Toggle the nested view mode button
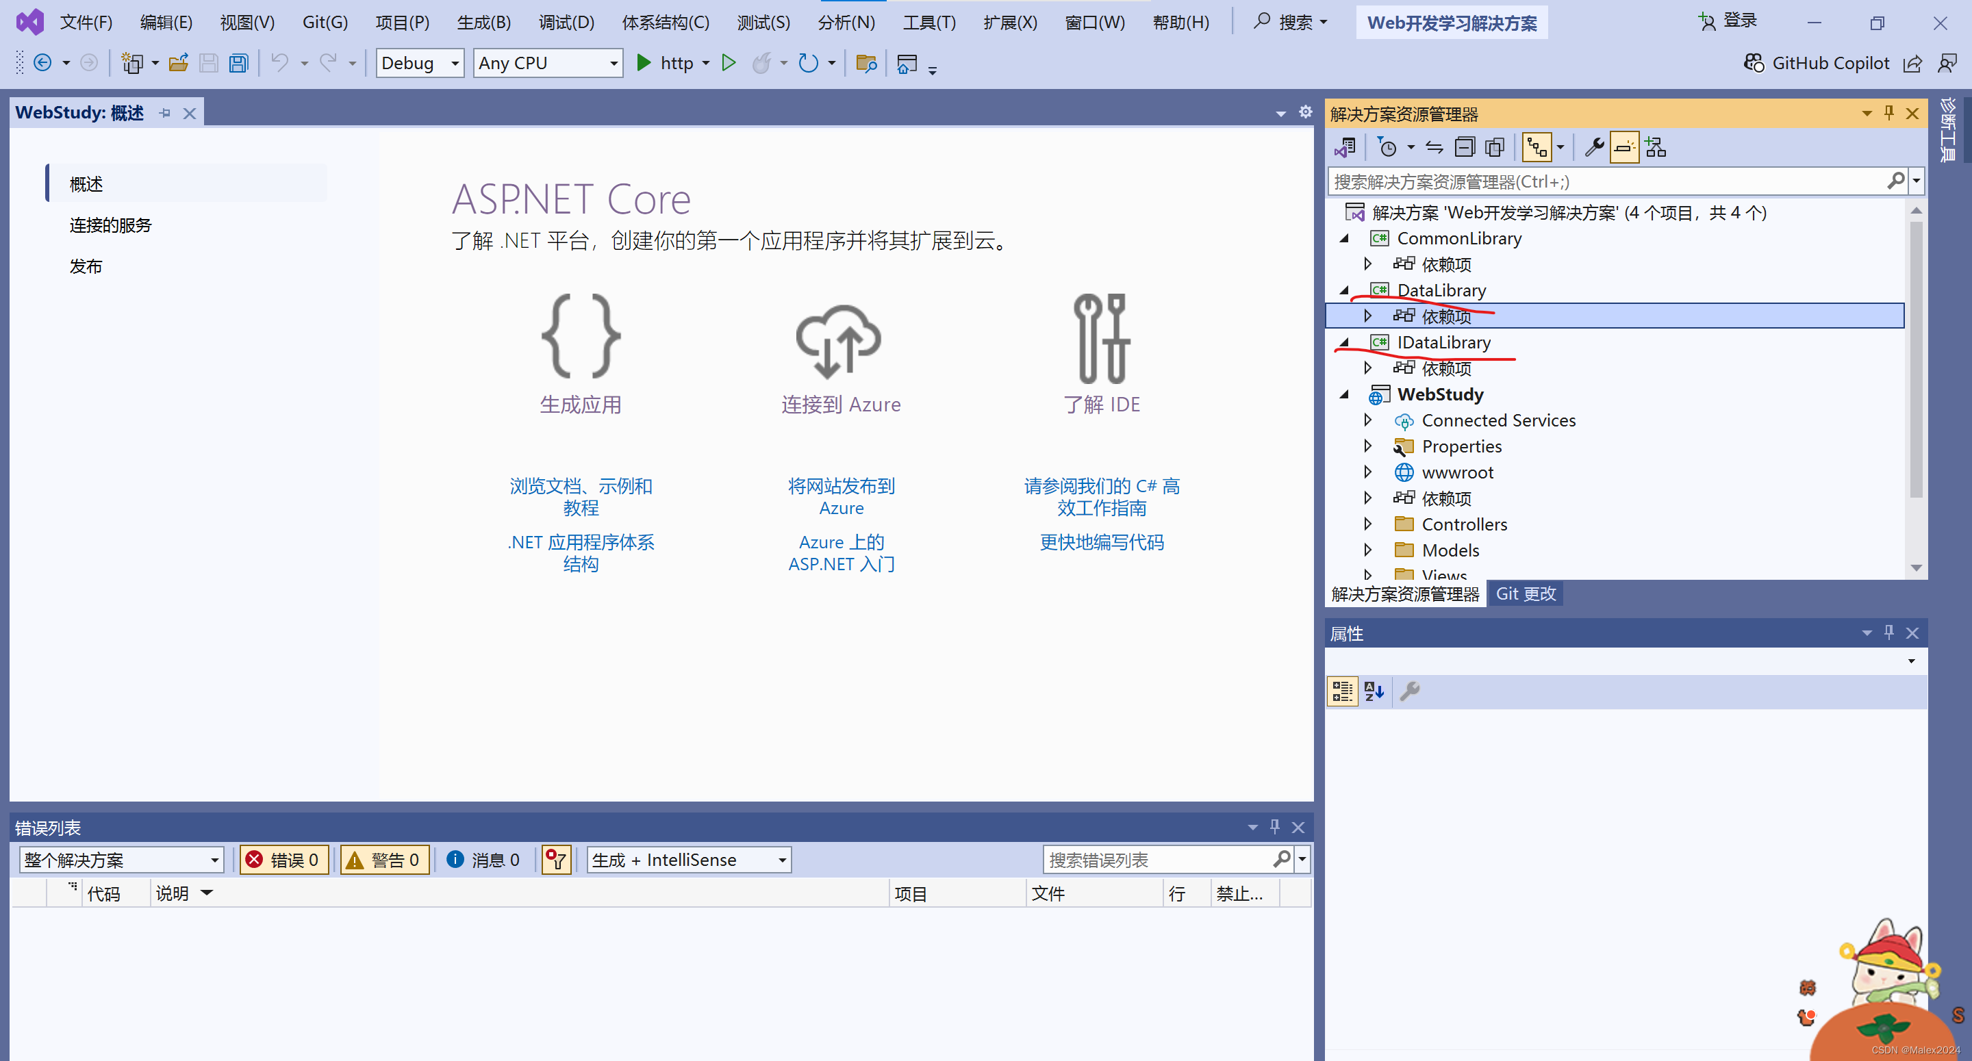Image resolution: width=1972 pixels, height=1061 pixels. pyautogui.click(x=1537, y=147)
